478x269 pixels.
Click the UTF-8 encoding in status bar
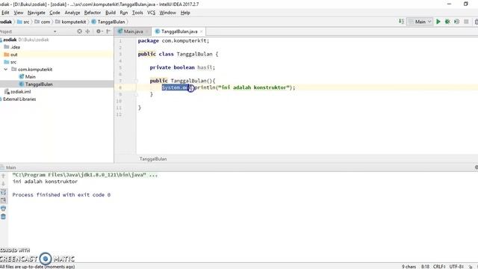(x=456, y=266)
